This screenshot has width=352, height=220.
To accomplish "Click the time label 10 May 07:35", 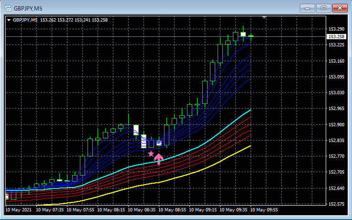I will 50,210.
